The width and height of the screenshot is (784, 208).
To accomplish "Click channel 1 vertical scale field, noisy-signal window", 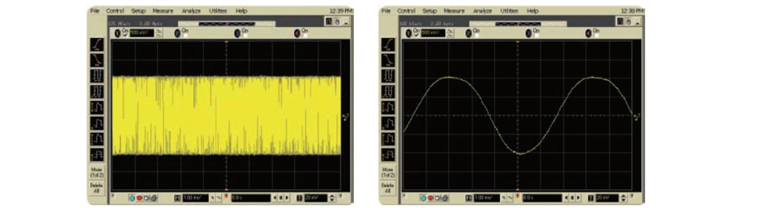I will [141, 33].
